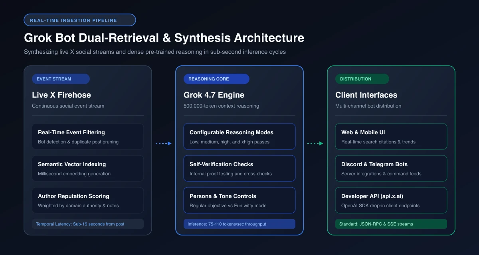Screen dimensions: 479x255
Task: Click "OpenAI SDK drop-in client endpoints" text
Action: click(x=380, y=206)
